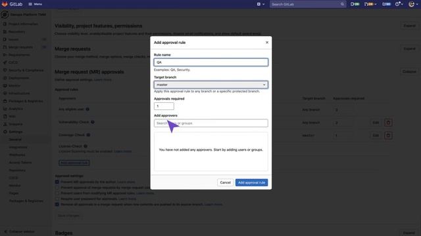Open the Target branch dropdown showing master
Viewport: 421px width, 236px height.
point(210,85)
